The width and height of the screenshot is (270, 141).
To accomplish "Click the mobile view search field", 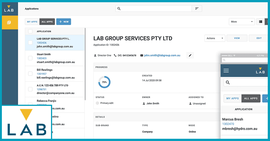I will click(246, 82).
